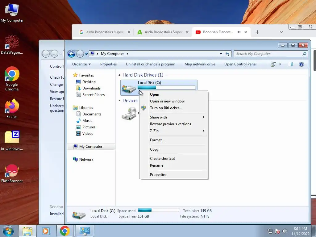This screenshot has width=316, height=237.
Task: Expand the view options dropdown arrow
Action: click(x=280, y=64)
